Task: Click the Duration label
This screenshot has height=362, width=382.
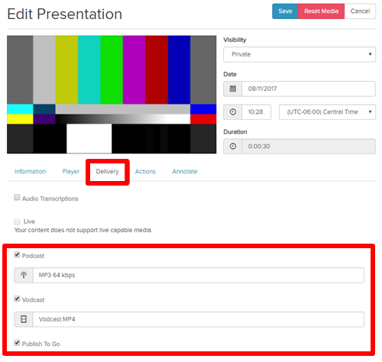Action: click(235, 132)
